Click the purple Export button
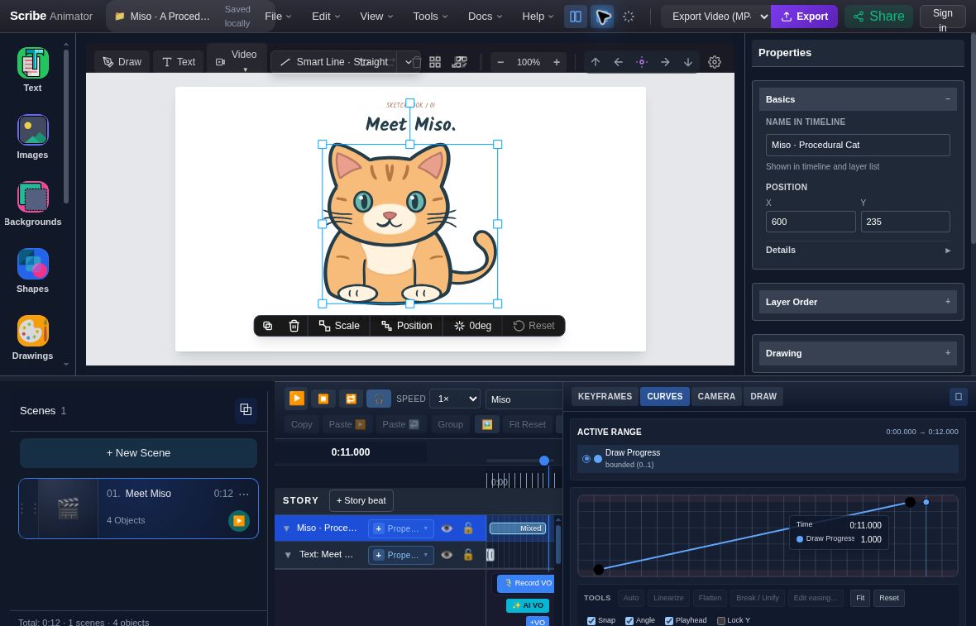This screenshot has height=626, width=976. coord(804,17)
